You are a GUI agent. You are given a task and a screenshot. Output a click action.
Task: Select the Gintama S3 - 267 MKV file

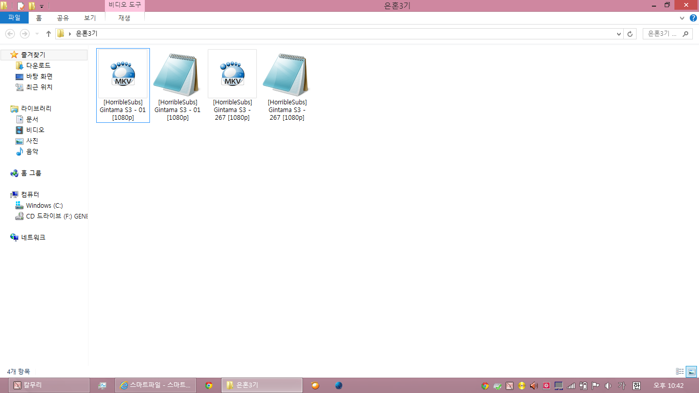click(232, 85)
